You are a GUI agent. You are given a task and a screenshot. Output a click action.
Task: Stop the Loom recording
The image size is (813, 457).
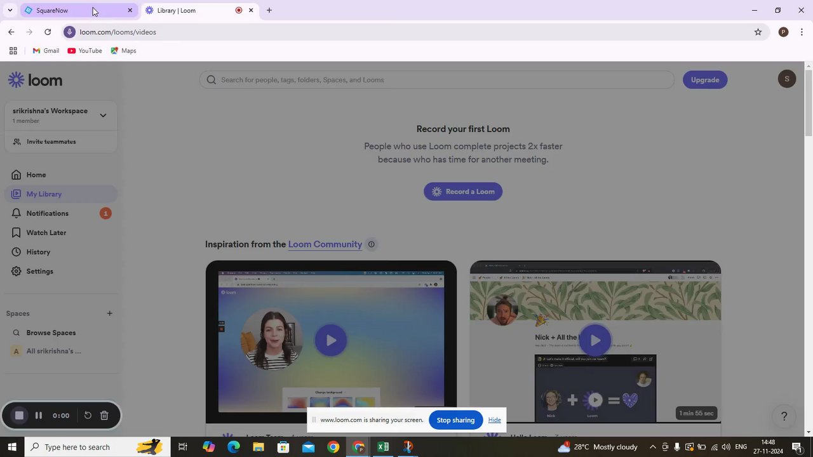(x=19, y=416)
